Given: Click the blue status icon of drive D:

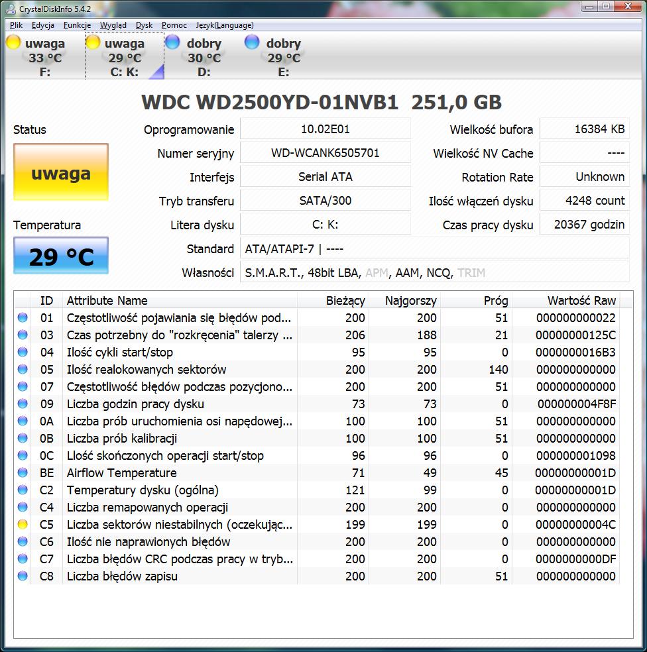Looking at the screenshot, I should pos(172,42).
